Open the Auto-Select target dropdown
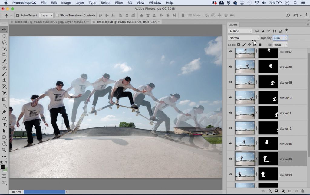Image resolution: width=310 pixels, height=195 pixels. [46, 15]
